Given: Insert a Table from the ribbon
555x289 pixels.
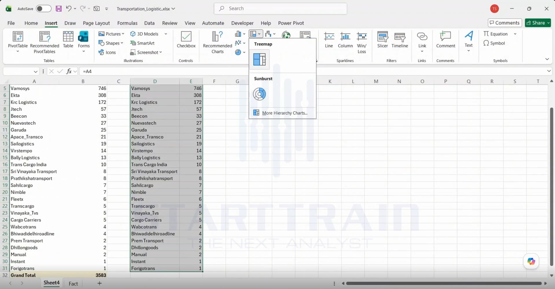Looking at the screenshot, I should 68,40.
